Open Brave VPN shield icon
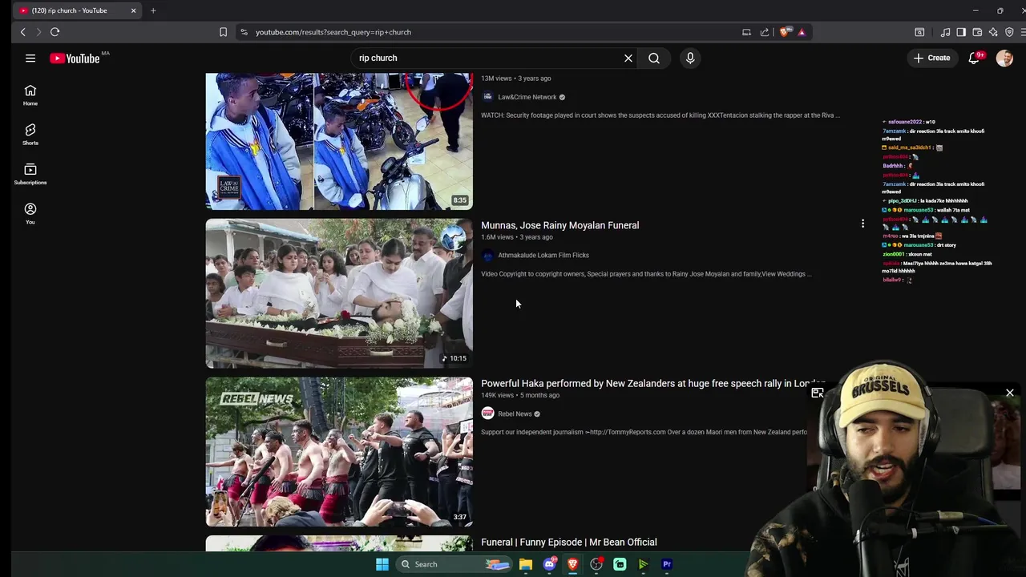 [1009, 32]
